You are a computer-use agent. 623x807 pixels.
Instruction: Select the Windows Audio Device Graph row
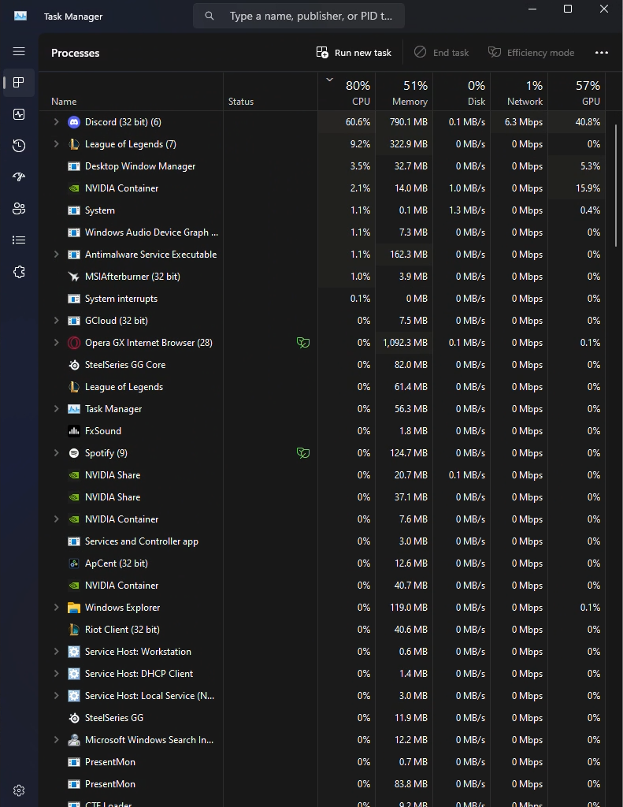click(x=322, y=232)
